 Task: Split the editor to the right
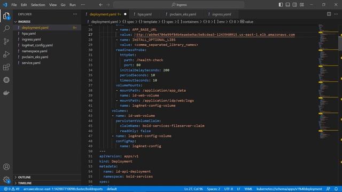point(329,14)
